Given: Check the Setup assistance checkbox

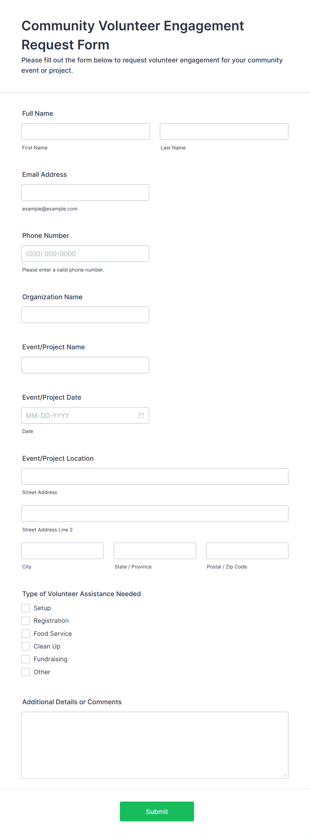Looking at the screenshot, I should point(26,608).
